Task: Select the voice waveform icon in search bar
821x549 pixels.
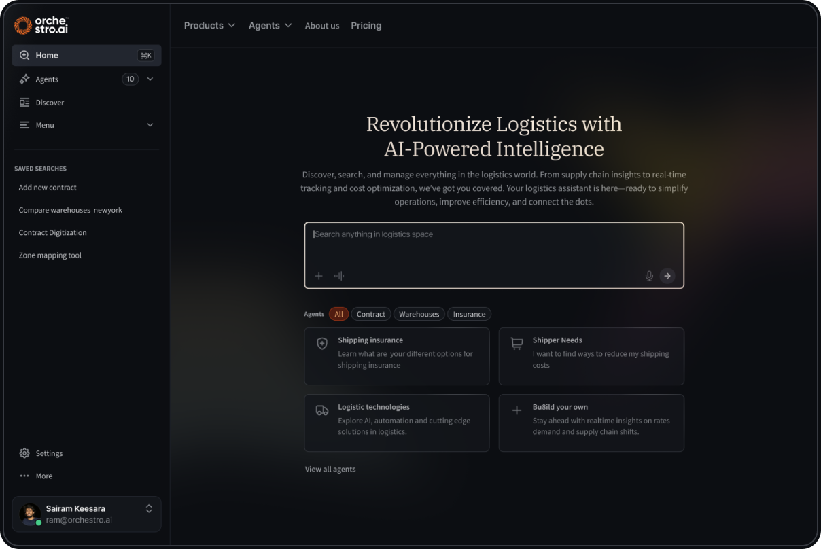Action: pyautogui.click(x=338, y=276)
